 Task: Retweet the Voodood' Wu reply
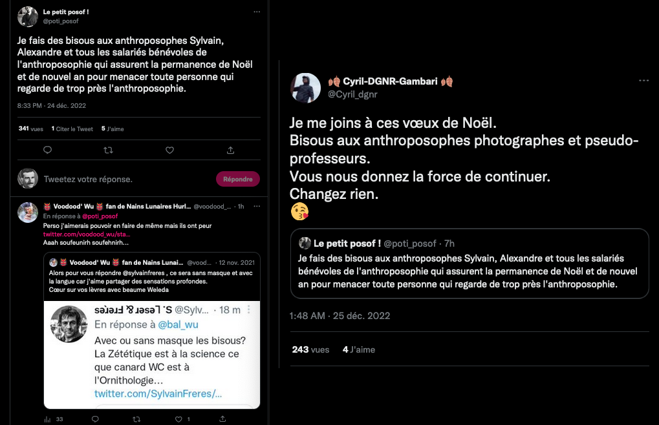(x=136, y=419)
